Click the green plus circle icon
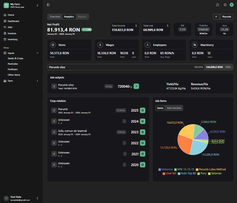This screenshot has width=237, height=203. tap(231, 5)
